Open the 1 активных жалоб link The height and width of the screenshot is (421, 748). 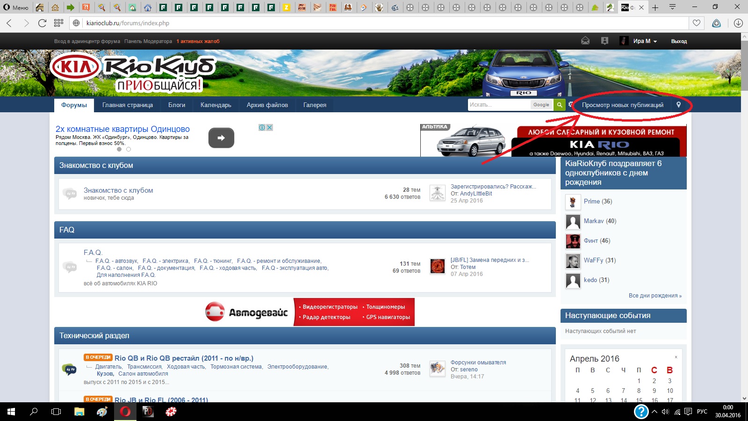[198, 41]
